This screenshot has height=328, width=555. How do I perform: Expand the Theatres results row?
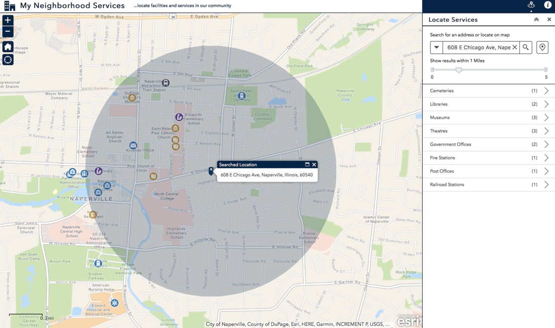point(488,131)
